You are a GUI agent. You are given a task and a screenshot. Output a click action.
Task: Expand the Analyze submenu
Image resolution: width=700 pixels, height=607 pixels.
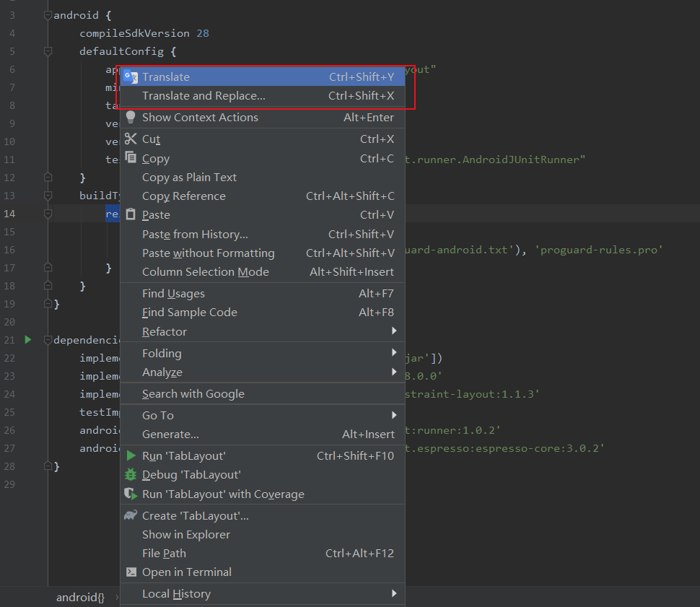263,372
